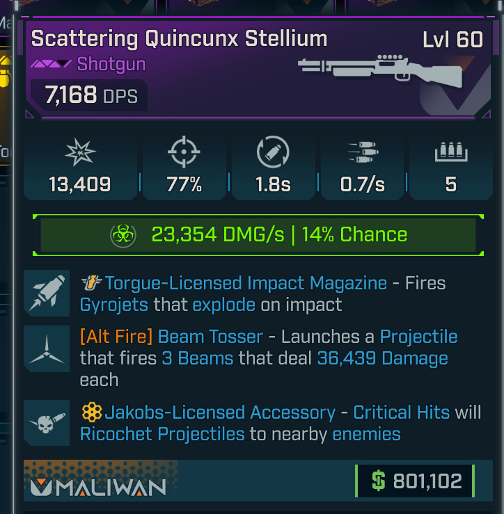The width and height of the screenshot is (504, 514).
Task: Click the magazine size ammo icon
Action: click(x=451, y=152)
